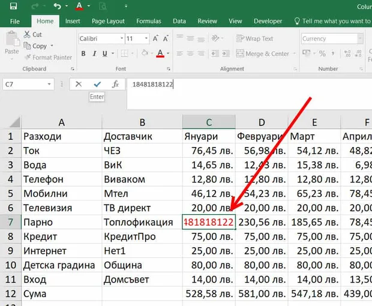This screenshot has width=372, height=306.
Task: Click Merge & Center button
Action: click(x=262, y=53)
